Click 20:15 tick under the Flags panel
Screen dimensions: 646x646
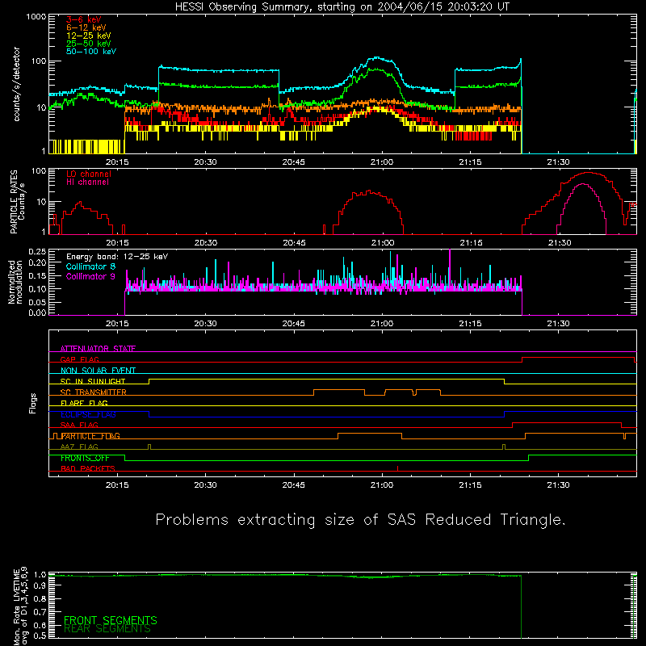(x=117, y=485)
